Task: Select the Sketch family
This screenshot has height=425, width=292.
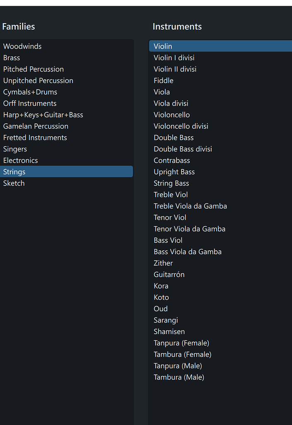Action: pyautogui.click(x=14, y=183)
